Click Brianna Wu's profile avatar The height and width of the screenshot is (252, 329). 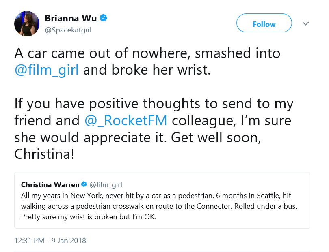tap(27, 23)
